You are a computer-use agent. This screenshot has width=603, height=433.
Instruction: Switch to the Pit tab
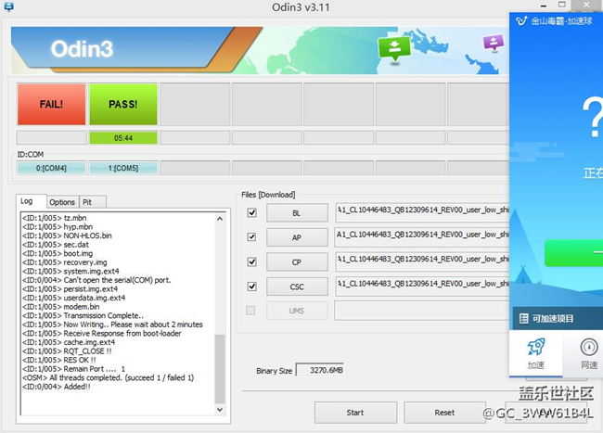click(88, 202)
